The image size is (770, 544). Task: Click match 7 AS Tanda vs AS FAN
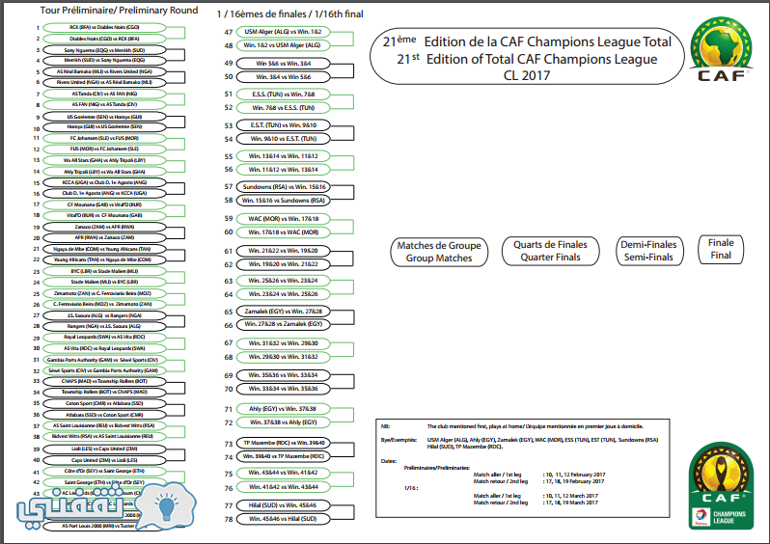click(x=104, y=94)
